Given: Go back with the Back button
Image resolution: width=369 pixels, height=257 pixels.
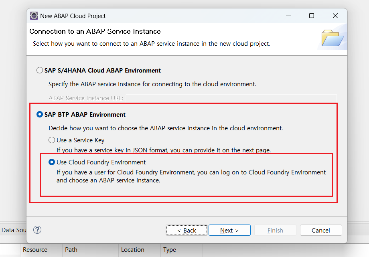Looking at the screenshot, I should 187,230.
